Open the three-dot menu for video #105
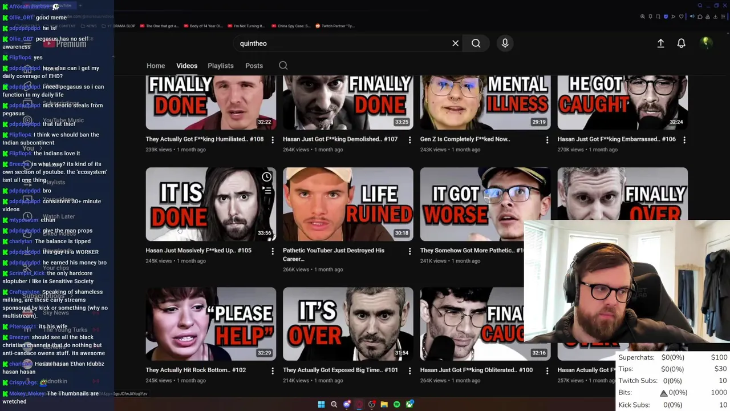The height and width of the screenshot is (411, 730). click(272, 251)
